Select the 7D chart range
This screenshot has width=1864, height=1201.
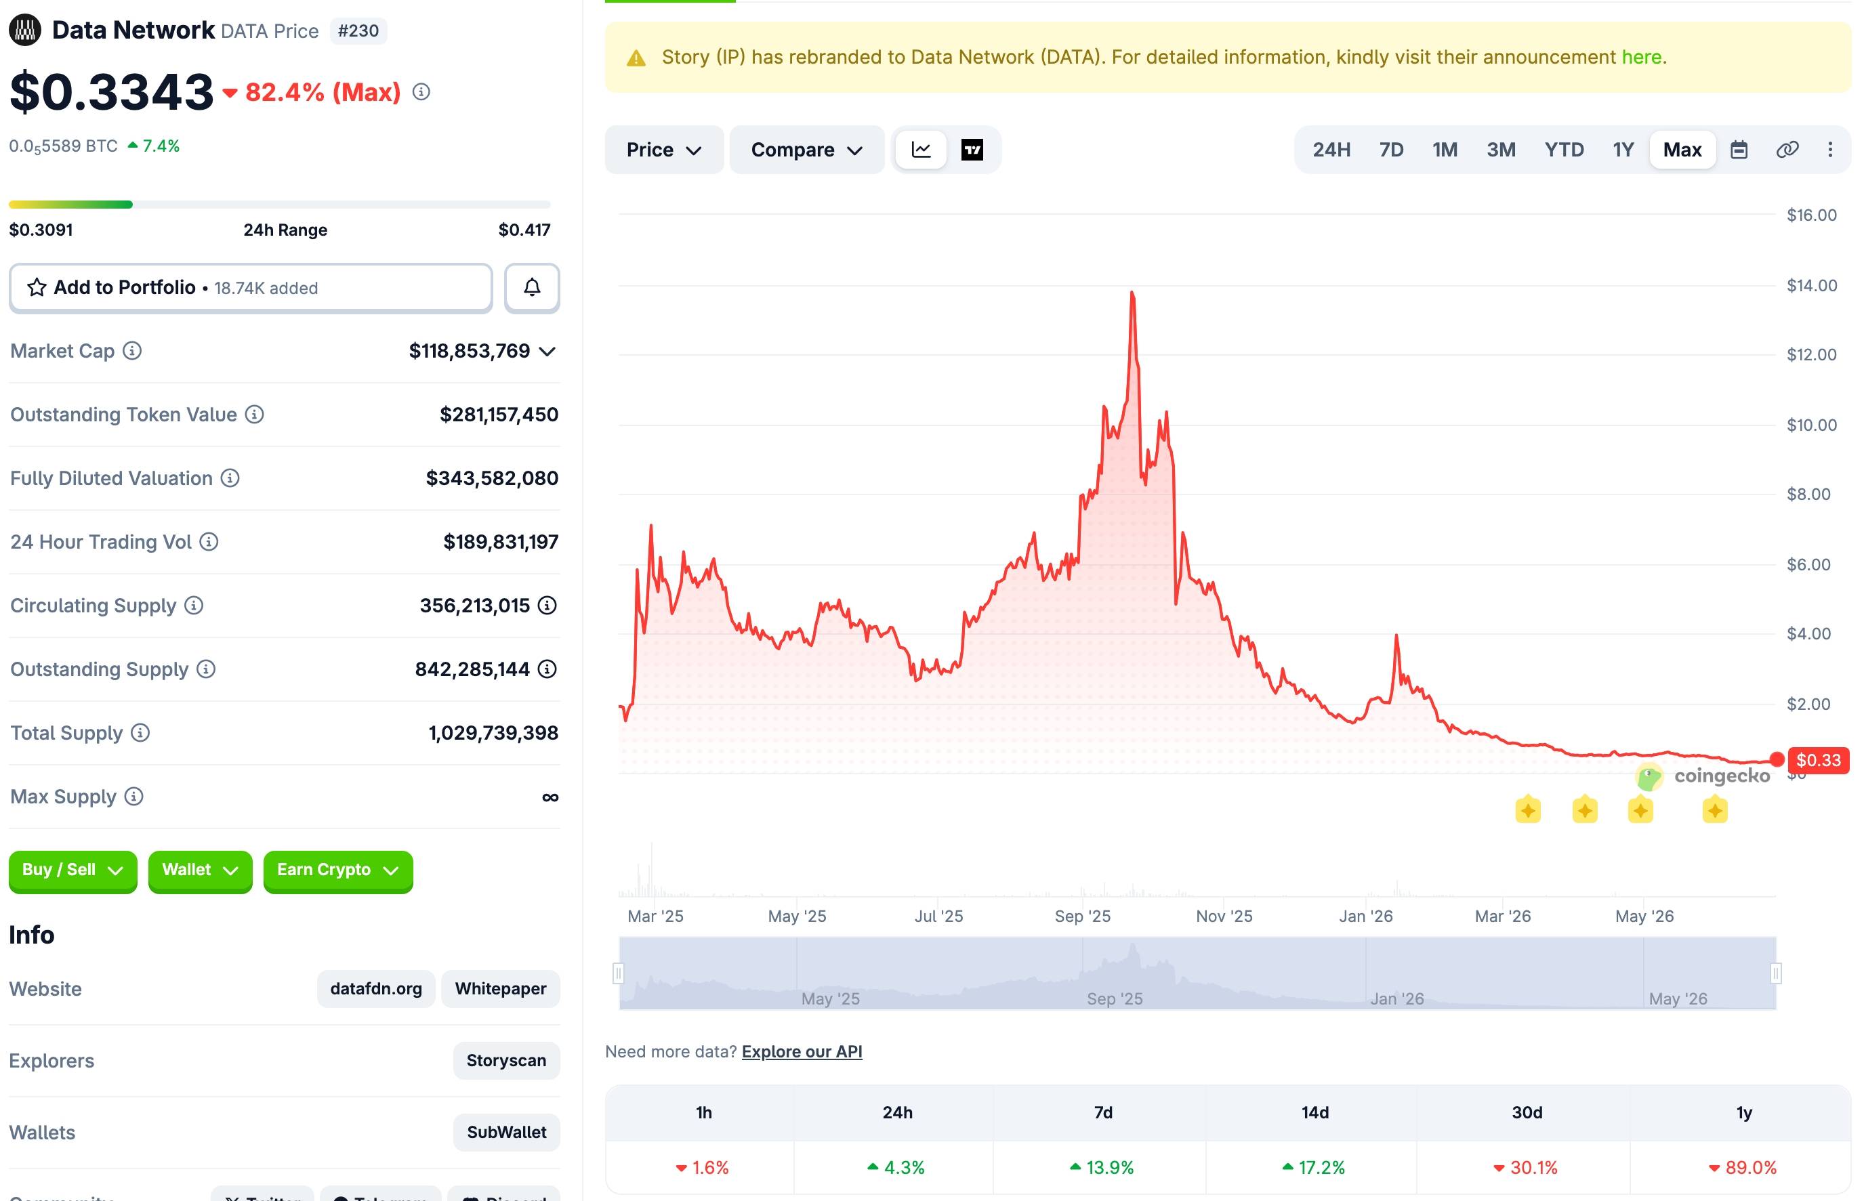(x=1391, y=150)
